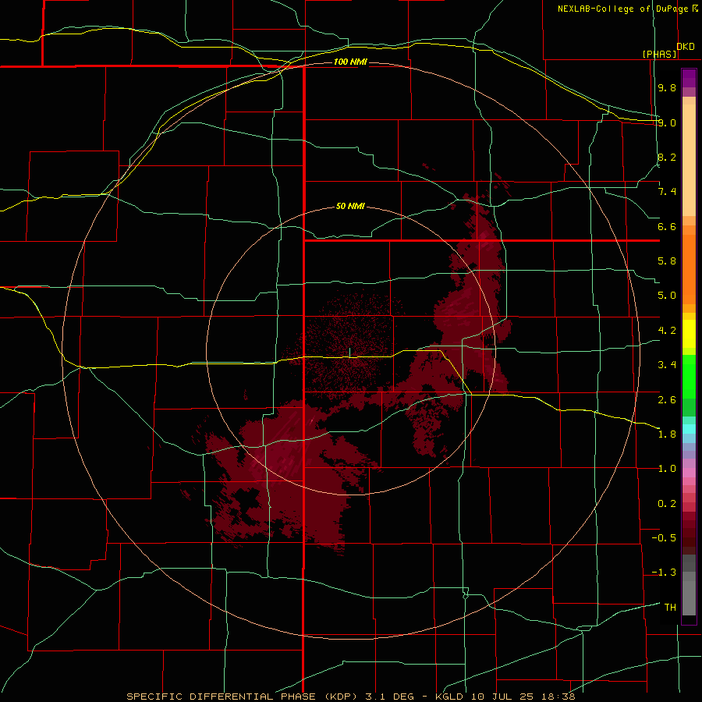Image resolution: width=702 pixels, height=702 pixels.
Task: Click the -1.3 color scale value
Action: 664,573
